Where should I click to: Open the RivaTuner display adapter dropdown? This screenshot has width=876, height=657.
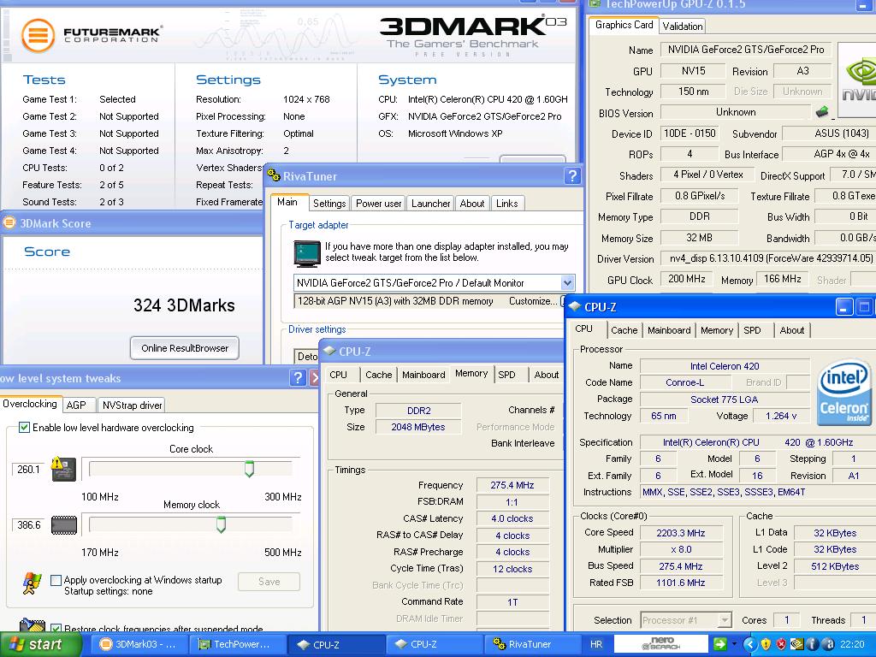(567, 282)
